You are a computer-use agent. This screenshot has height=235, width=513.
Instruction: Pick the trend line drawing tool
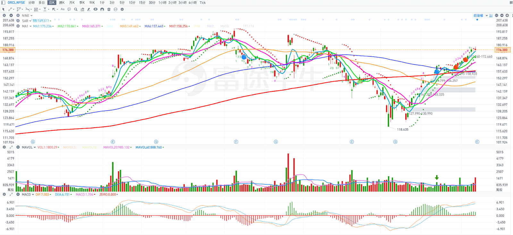(x=10, y=9)
